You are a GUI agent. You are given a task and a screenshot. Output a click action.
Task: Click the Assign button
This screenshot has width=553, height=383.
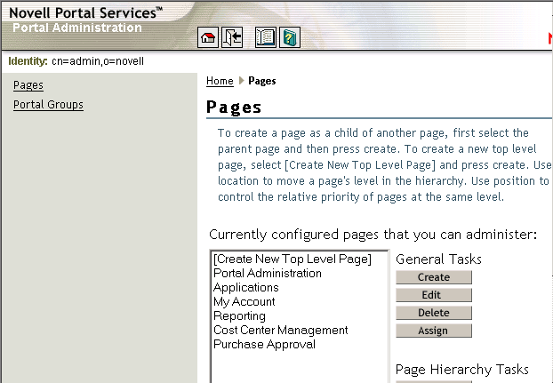tap(434, 331)
